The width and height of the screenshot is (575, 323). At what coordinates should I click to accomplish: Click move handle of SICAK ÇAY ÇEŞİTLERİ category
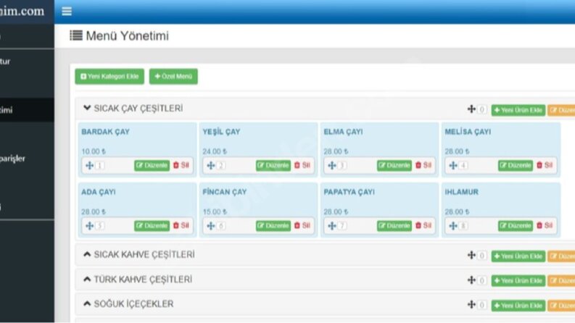[x=471, y=109]
